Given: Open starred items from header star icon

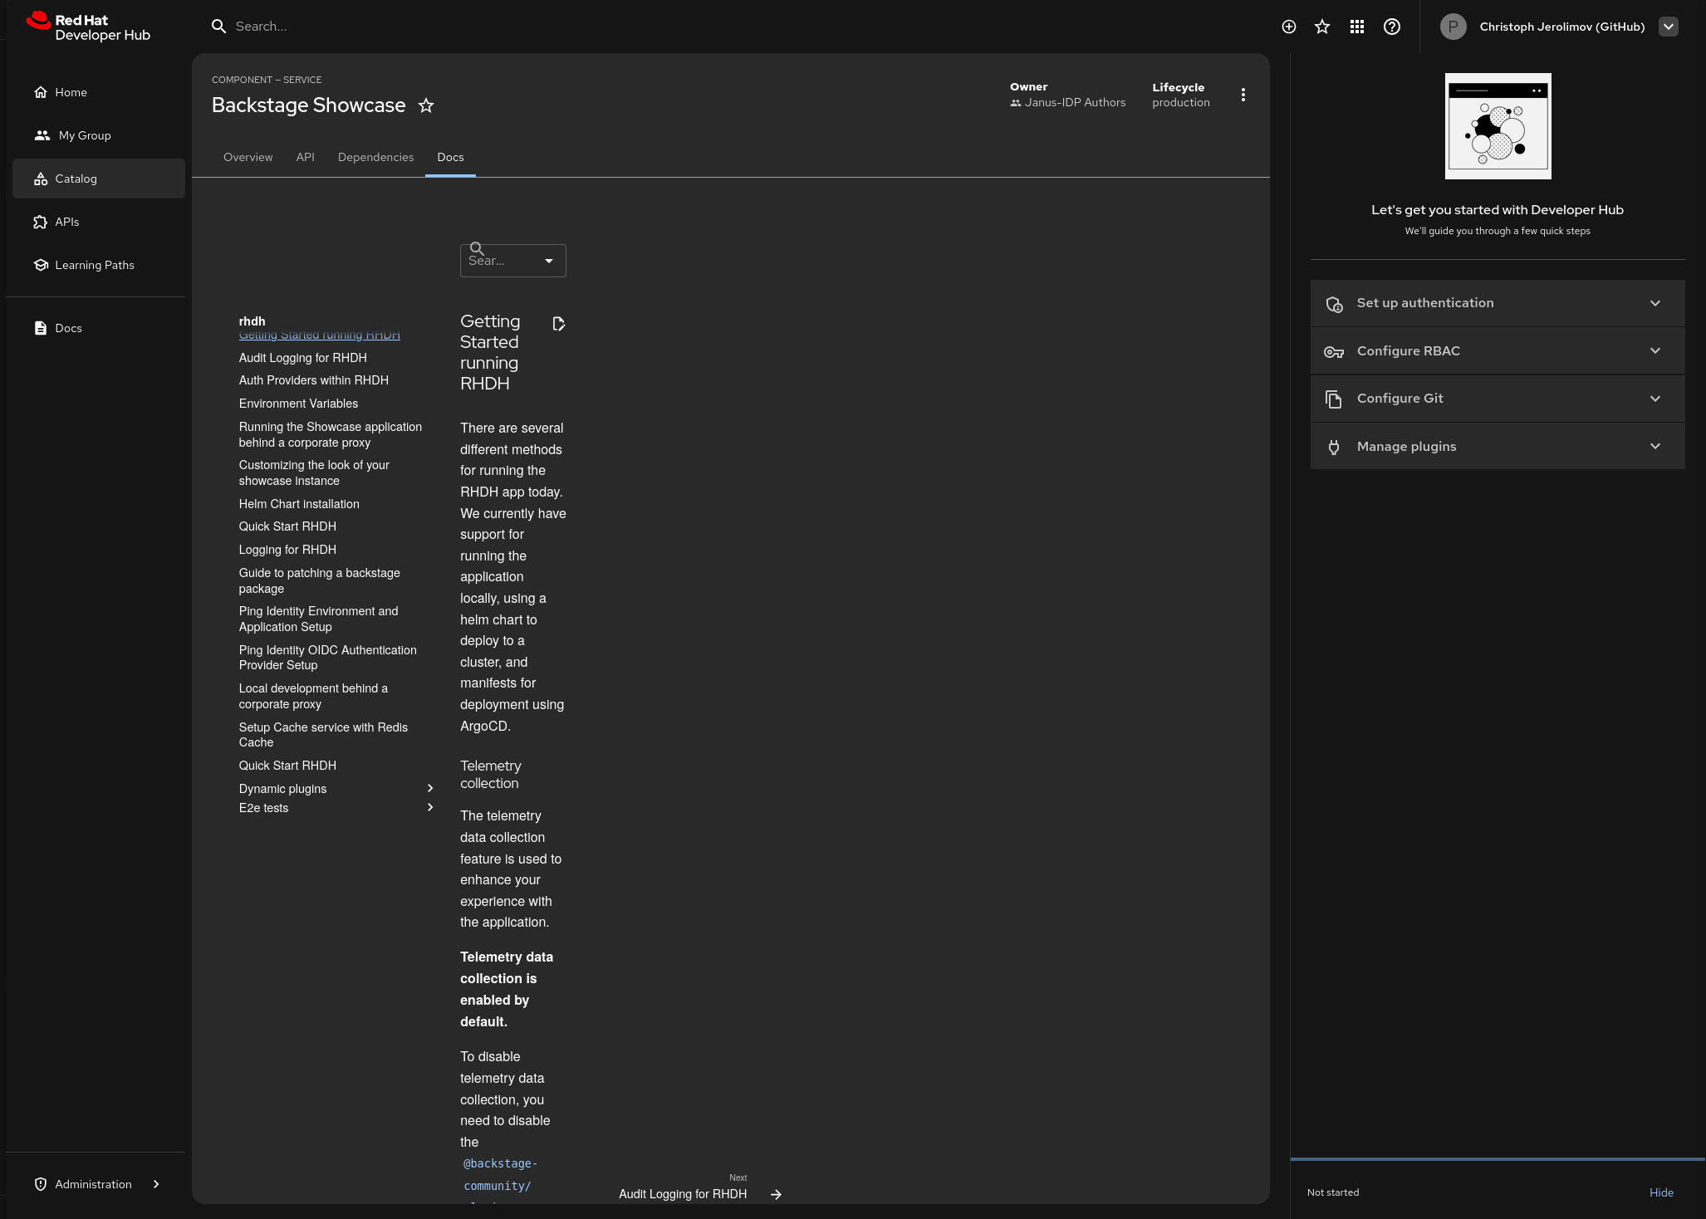Looking at the screenshot, I should (1322, 27).
